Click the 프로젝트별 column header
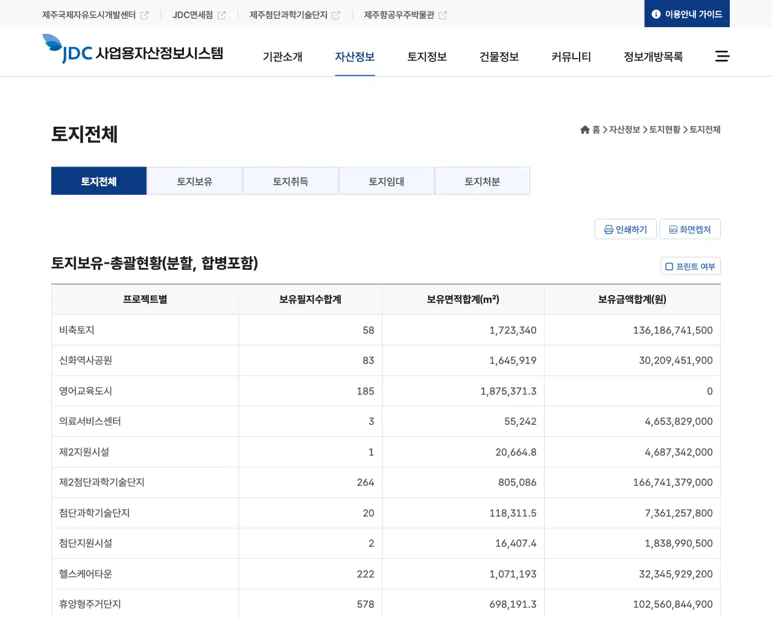The image size is (772, 618). (x=145, y=299)
